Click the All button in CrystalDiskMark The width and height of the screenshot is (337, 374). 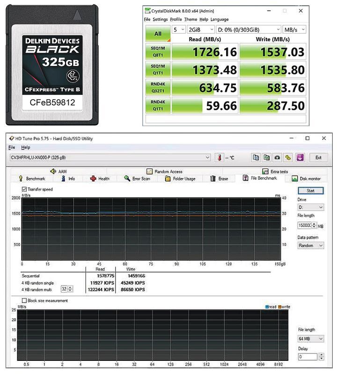158,33
